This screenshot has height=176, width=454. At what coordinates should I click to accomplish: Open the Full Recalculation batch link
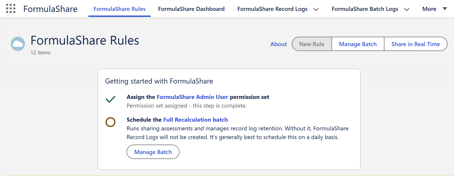click(196, 120)
